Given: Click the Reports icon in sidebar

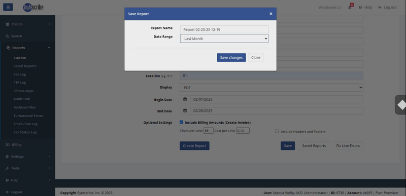Looking at the screenshot, I should click(x=8, y=48).
